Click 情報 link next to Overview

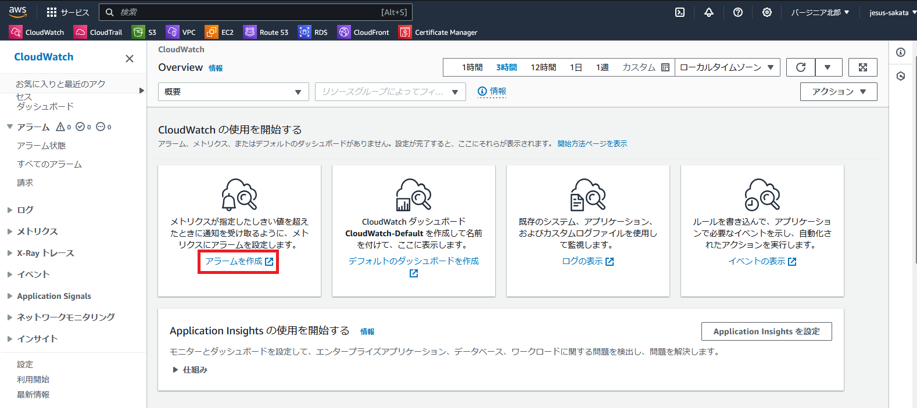[216, 68]
